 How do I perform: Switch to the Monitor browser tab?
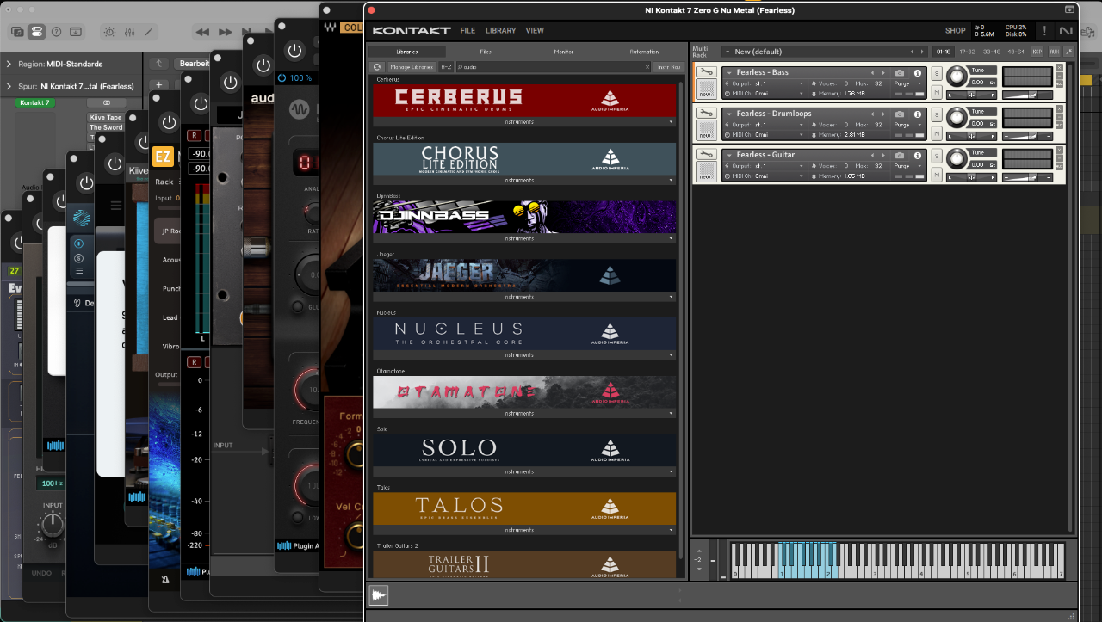click(x=564, y=52)
